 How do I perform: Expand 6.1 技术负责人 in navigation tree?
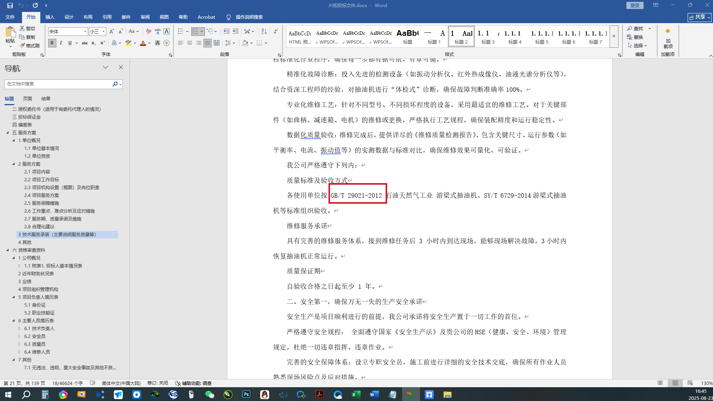coord(19,328)
